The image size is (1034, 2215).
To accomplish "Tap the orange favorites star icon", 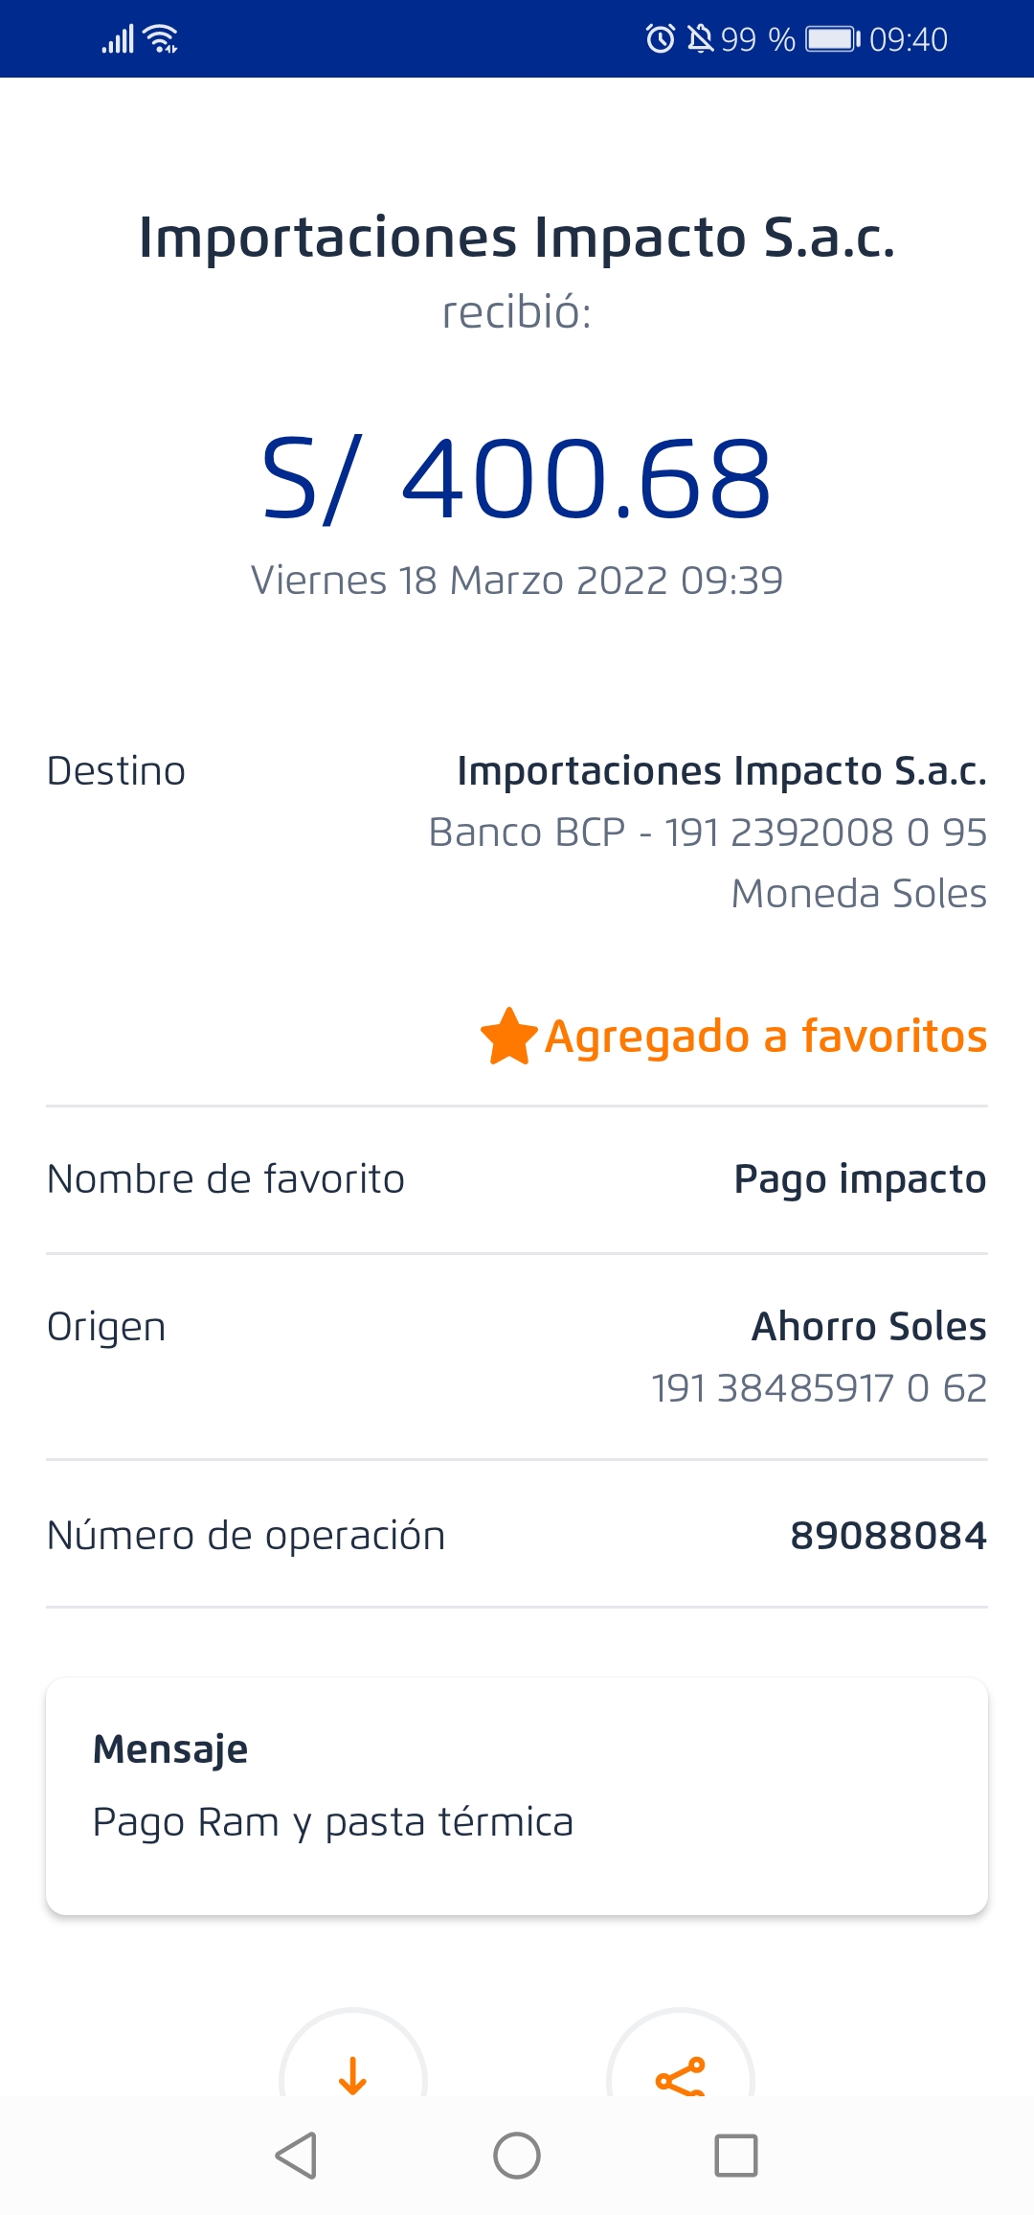I will 508,1037.
